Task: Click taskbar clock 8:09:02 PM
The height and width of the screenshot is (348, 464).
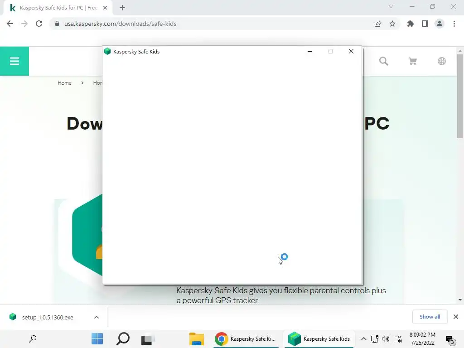Action: 422,335
